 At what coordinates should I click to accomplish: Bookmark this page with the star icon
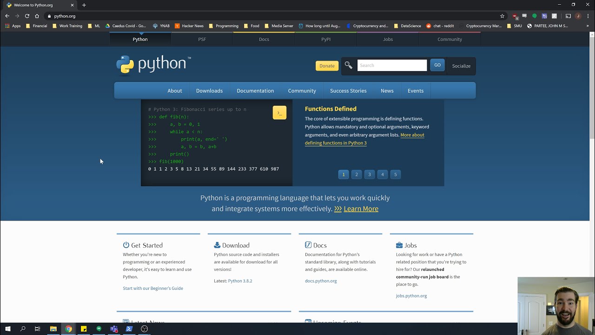pos(502,16)
